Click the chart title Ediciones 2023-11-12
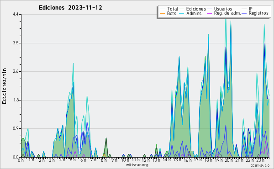274x169 pixels. [70, 8]
